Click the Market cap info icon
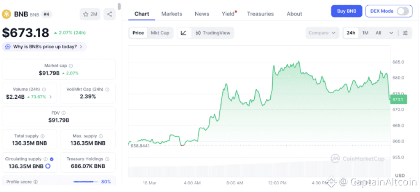 71,66
